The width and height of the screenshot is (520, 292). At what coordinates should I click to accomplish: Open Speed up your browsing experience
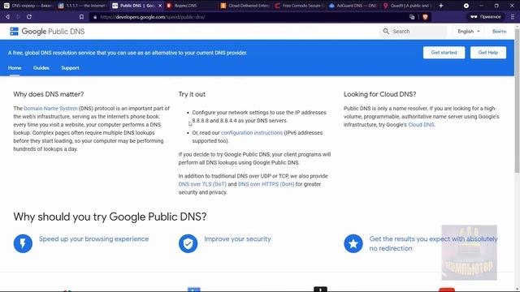(x=94, y=239)
